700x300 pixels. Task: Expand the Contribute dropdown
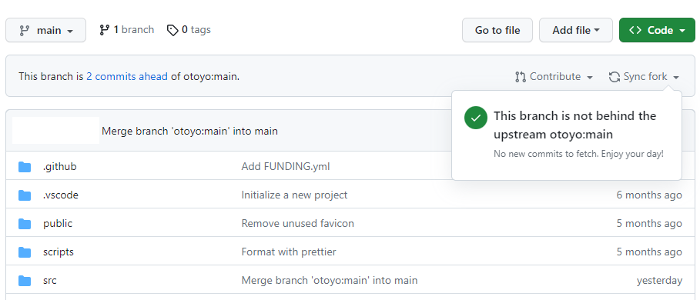(x=554, y=77)
